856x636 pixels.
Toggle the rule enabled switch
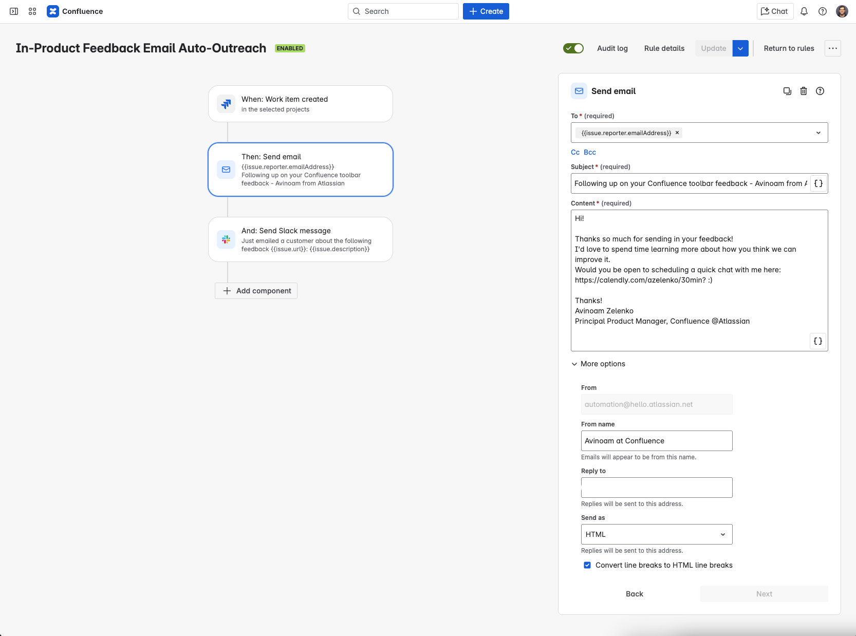[x=573, y=48]
